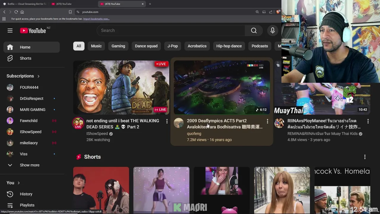Select the All filter chip
The image size is (380, 214).
79,46
